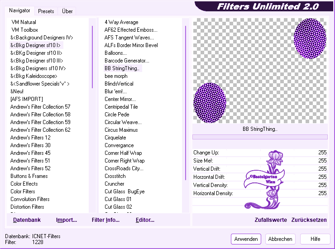This screenshot has width=335, height=249.
Task: Open the Datenbank menu
Action: [27, 220]
